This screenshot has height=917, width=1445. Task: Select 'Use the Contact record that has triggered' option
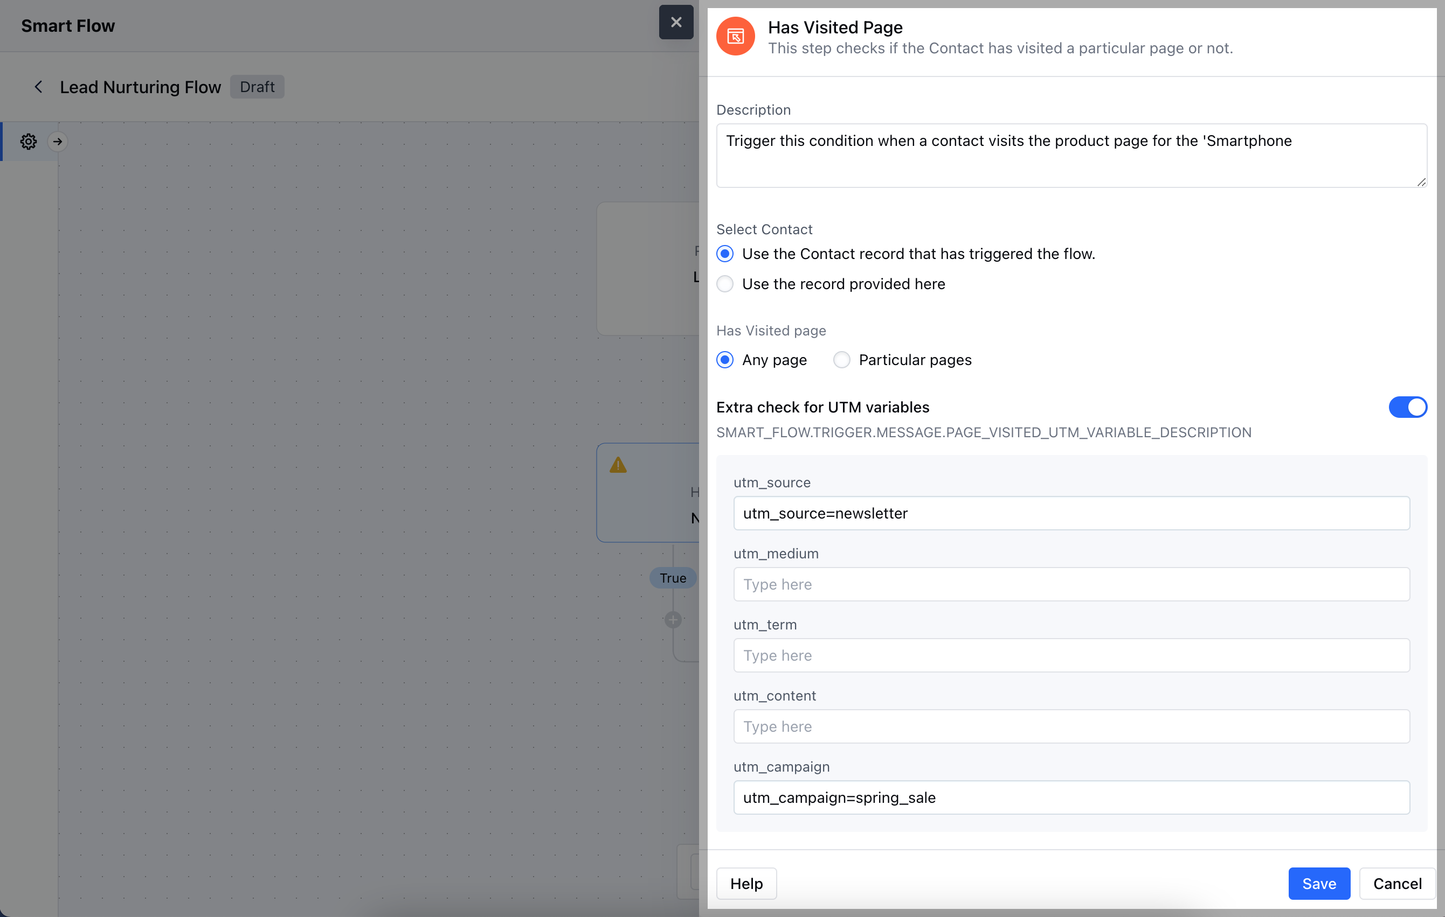tap(725, 254)
